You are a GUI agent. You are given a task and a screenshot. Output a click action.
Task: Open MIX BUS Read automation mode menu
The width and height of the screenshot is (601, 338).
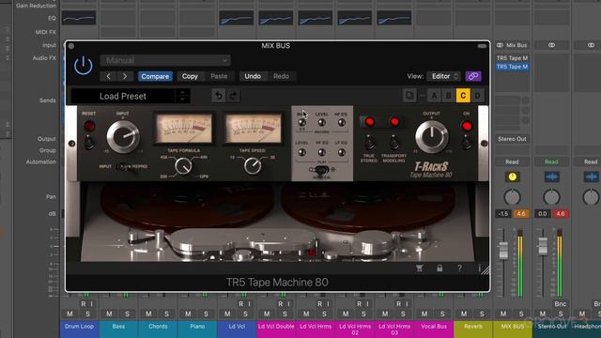click(x=512, y=161)
